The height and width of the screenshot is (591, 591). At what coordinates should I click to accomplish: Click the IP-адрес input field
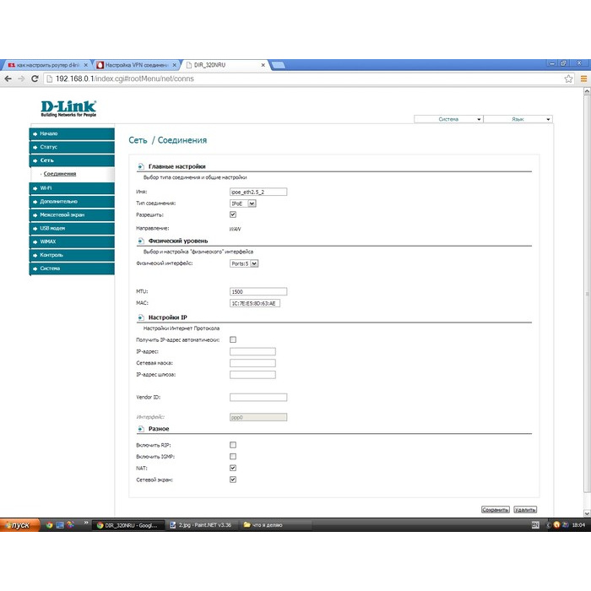252,351
